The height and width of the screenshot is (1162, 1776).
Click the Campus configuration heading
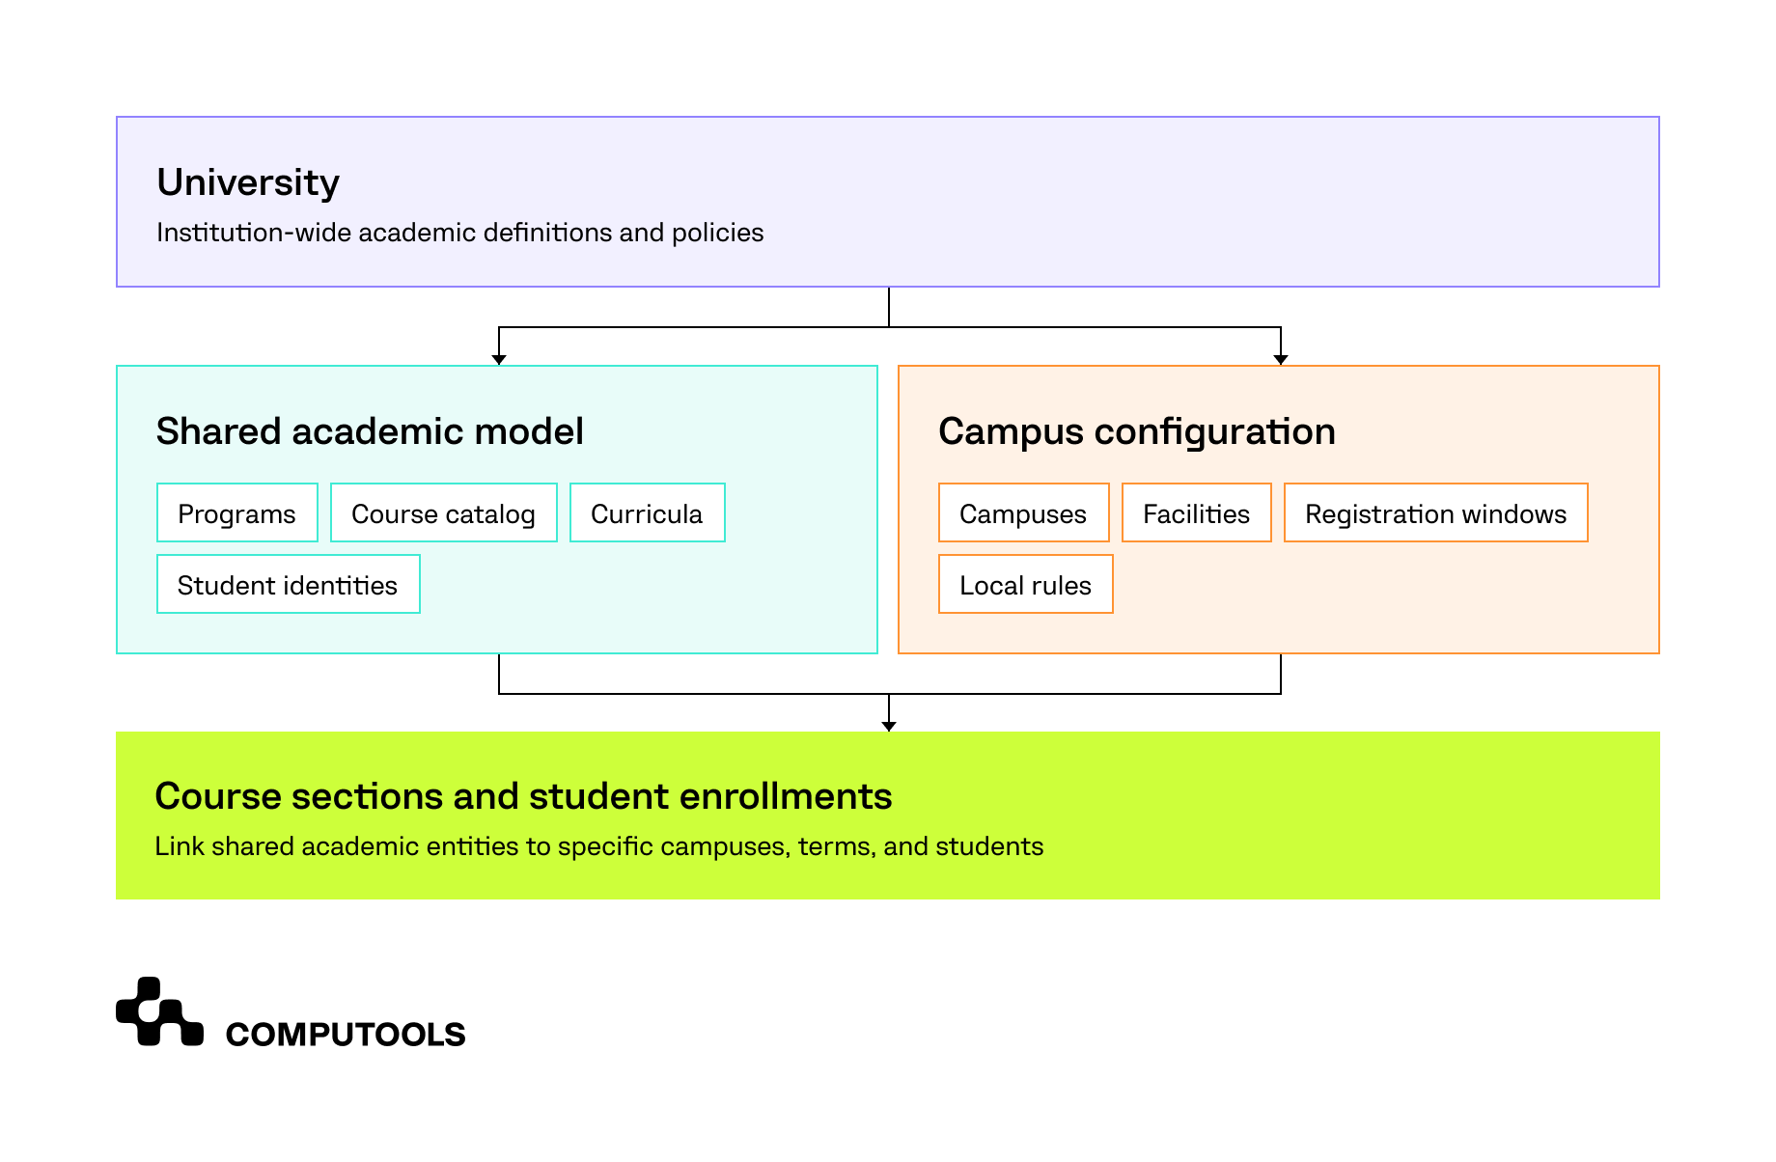coord(1137,431)
